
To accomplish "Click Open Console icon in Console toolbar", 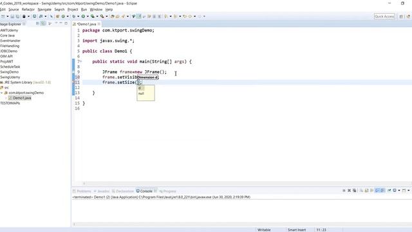I will (404, 191).
